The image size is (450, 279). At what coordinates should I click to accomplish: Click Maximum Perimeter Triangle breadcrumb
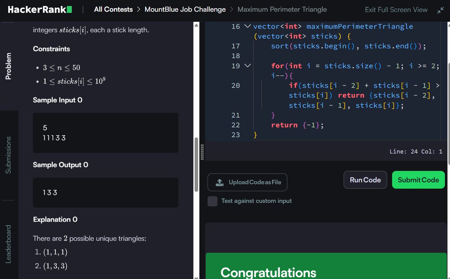(x=282, y=10)
